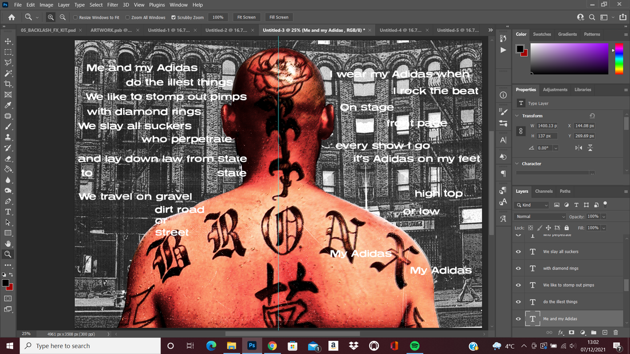Collapse the Transform section
630x354 pixels.
click(x=517, y=116)
